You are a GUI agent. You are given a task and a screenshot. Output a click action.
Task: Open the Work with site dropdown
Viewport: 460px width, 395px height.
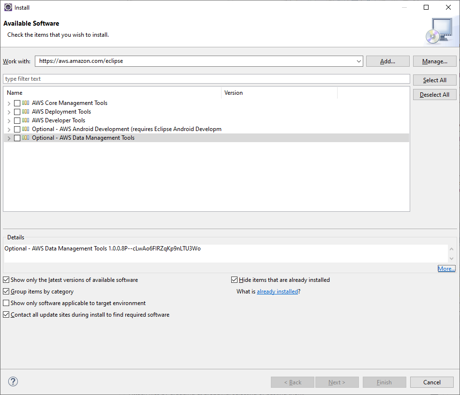[x=358, y=61]
